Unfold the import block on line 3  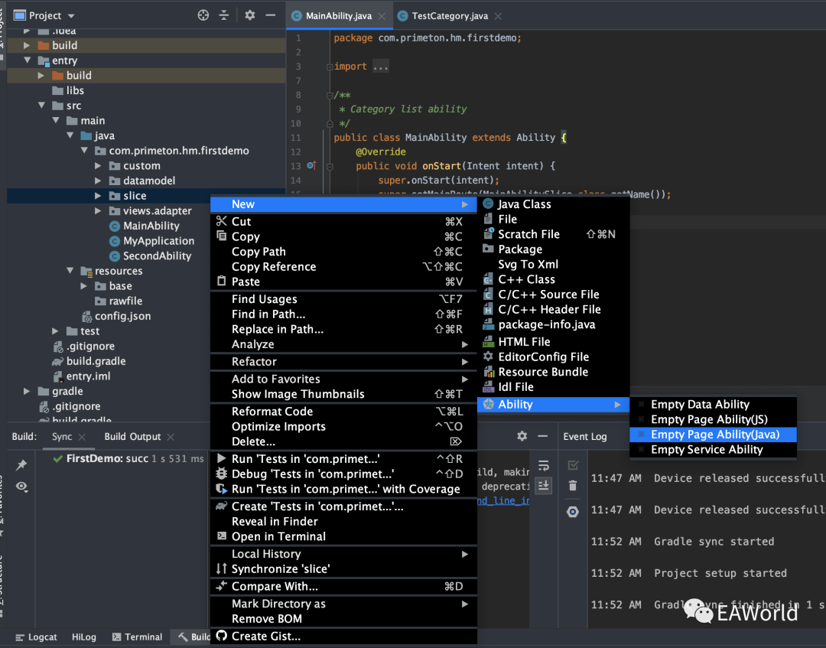[329, 67]
